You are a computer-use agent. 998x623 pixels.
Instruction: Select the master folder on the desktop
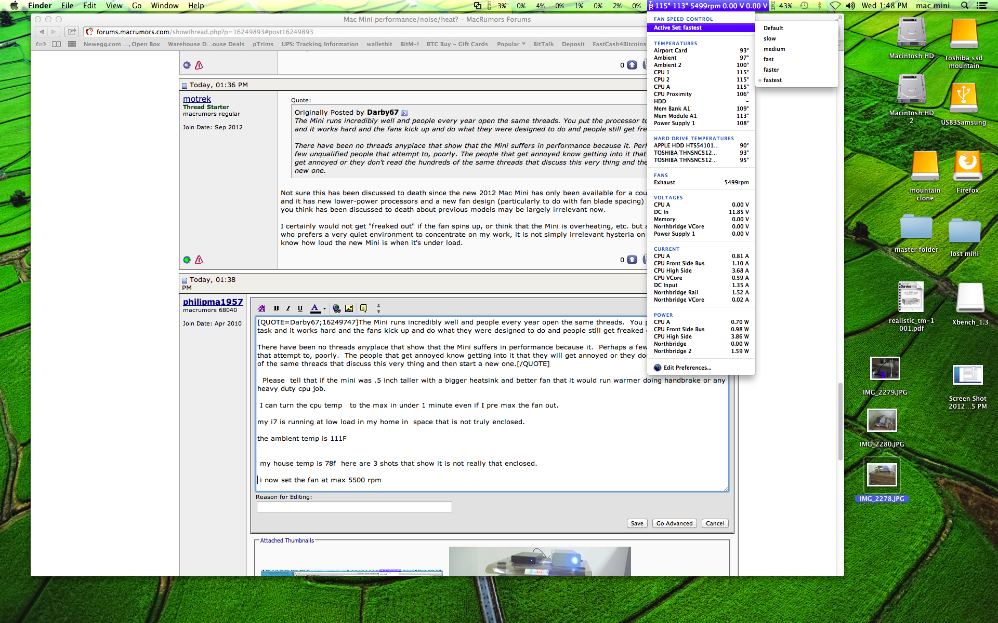pyautogui.click(x=916, y=228)
